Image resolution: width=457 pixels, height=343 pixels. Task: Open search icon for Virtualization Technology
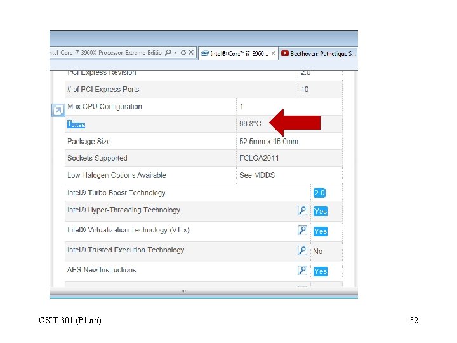pyautogui.click(x=303, y=231)
